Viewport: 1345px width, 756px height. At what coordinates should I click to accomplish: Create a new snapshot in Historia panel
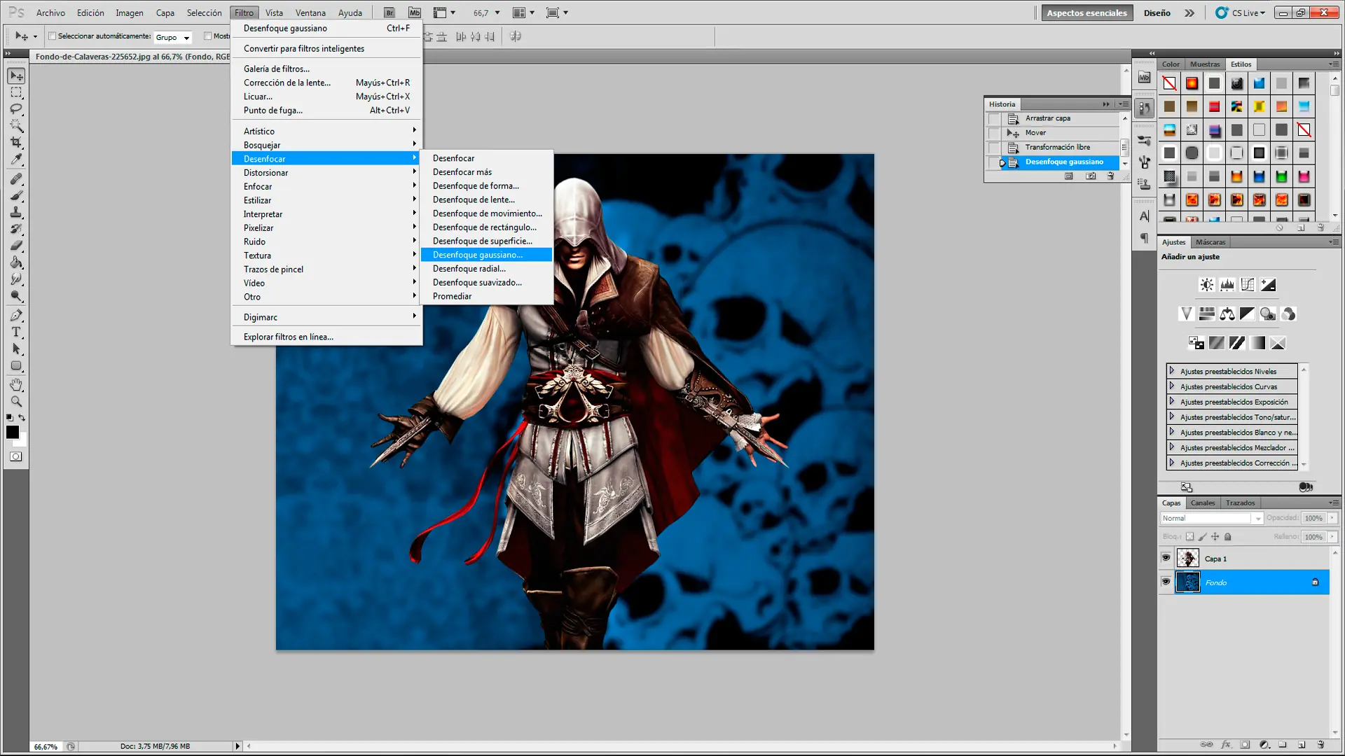coord(1091,176)
